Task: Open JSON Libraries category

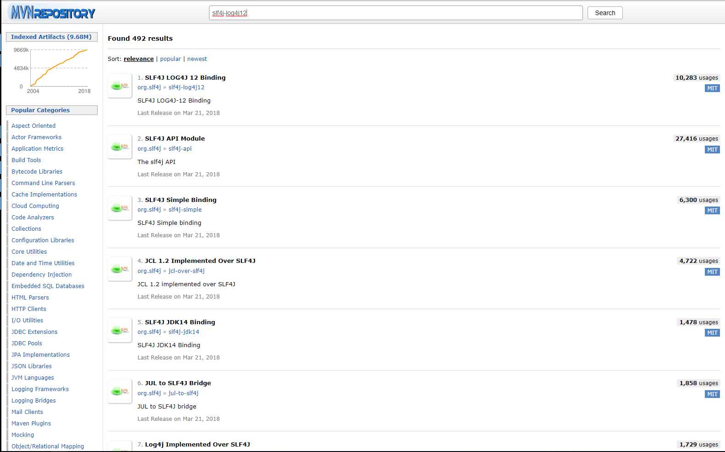Action: click(x=32, y=366)
